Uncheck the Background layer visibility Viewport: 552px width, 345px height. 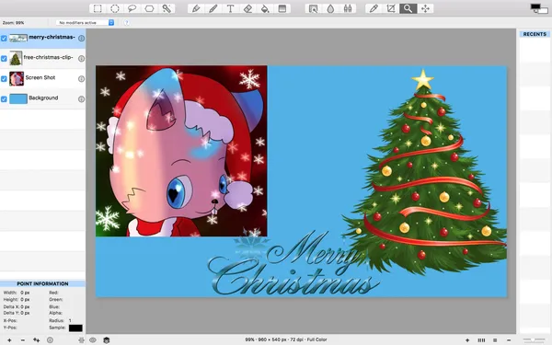coord(4,99)
